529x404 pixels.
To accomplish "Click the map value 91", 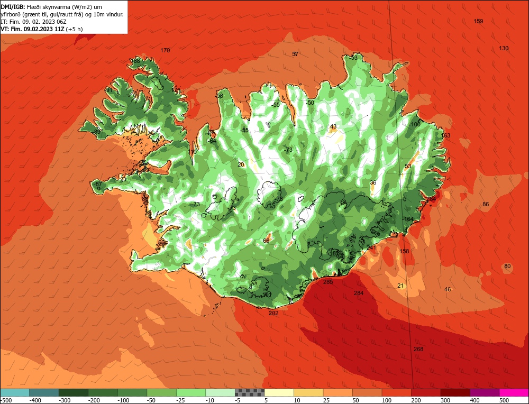I will click(109, 90).
